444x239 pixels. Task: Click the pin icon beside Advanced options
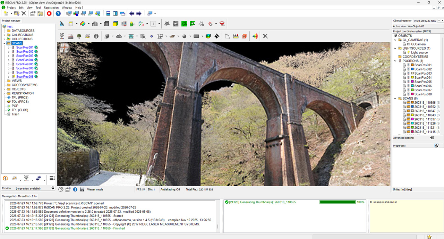432,138
